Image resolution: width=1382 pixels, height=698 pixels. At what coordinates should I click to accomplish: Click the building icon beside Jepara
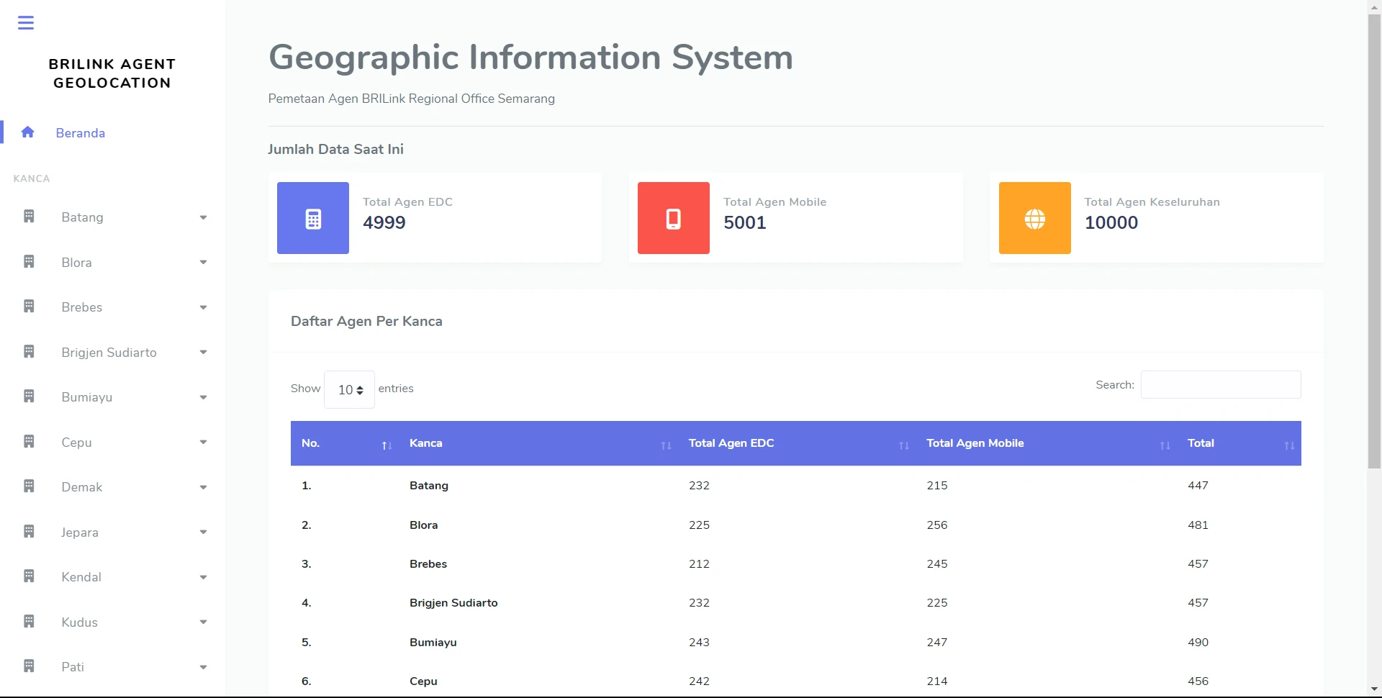[x=28, y=530]
